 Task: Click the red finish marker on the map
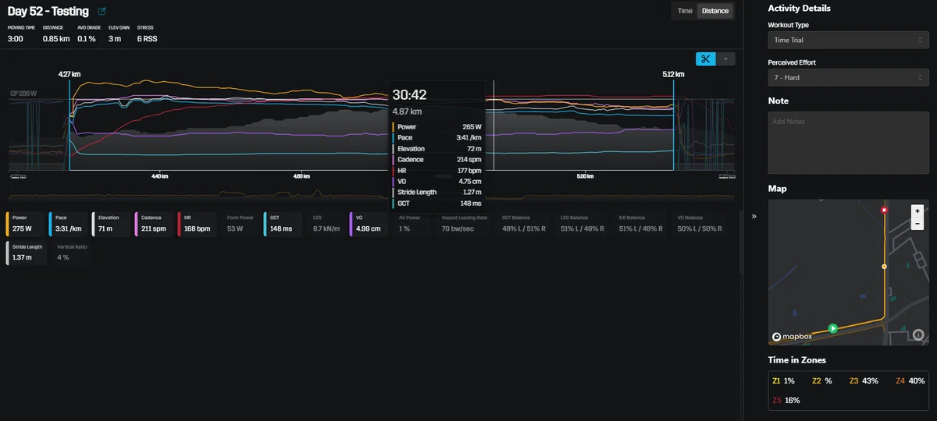click(884, 210)
